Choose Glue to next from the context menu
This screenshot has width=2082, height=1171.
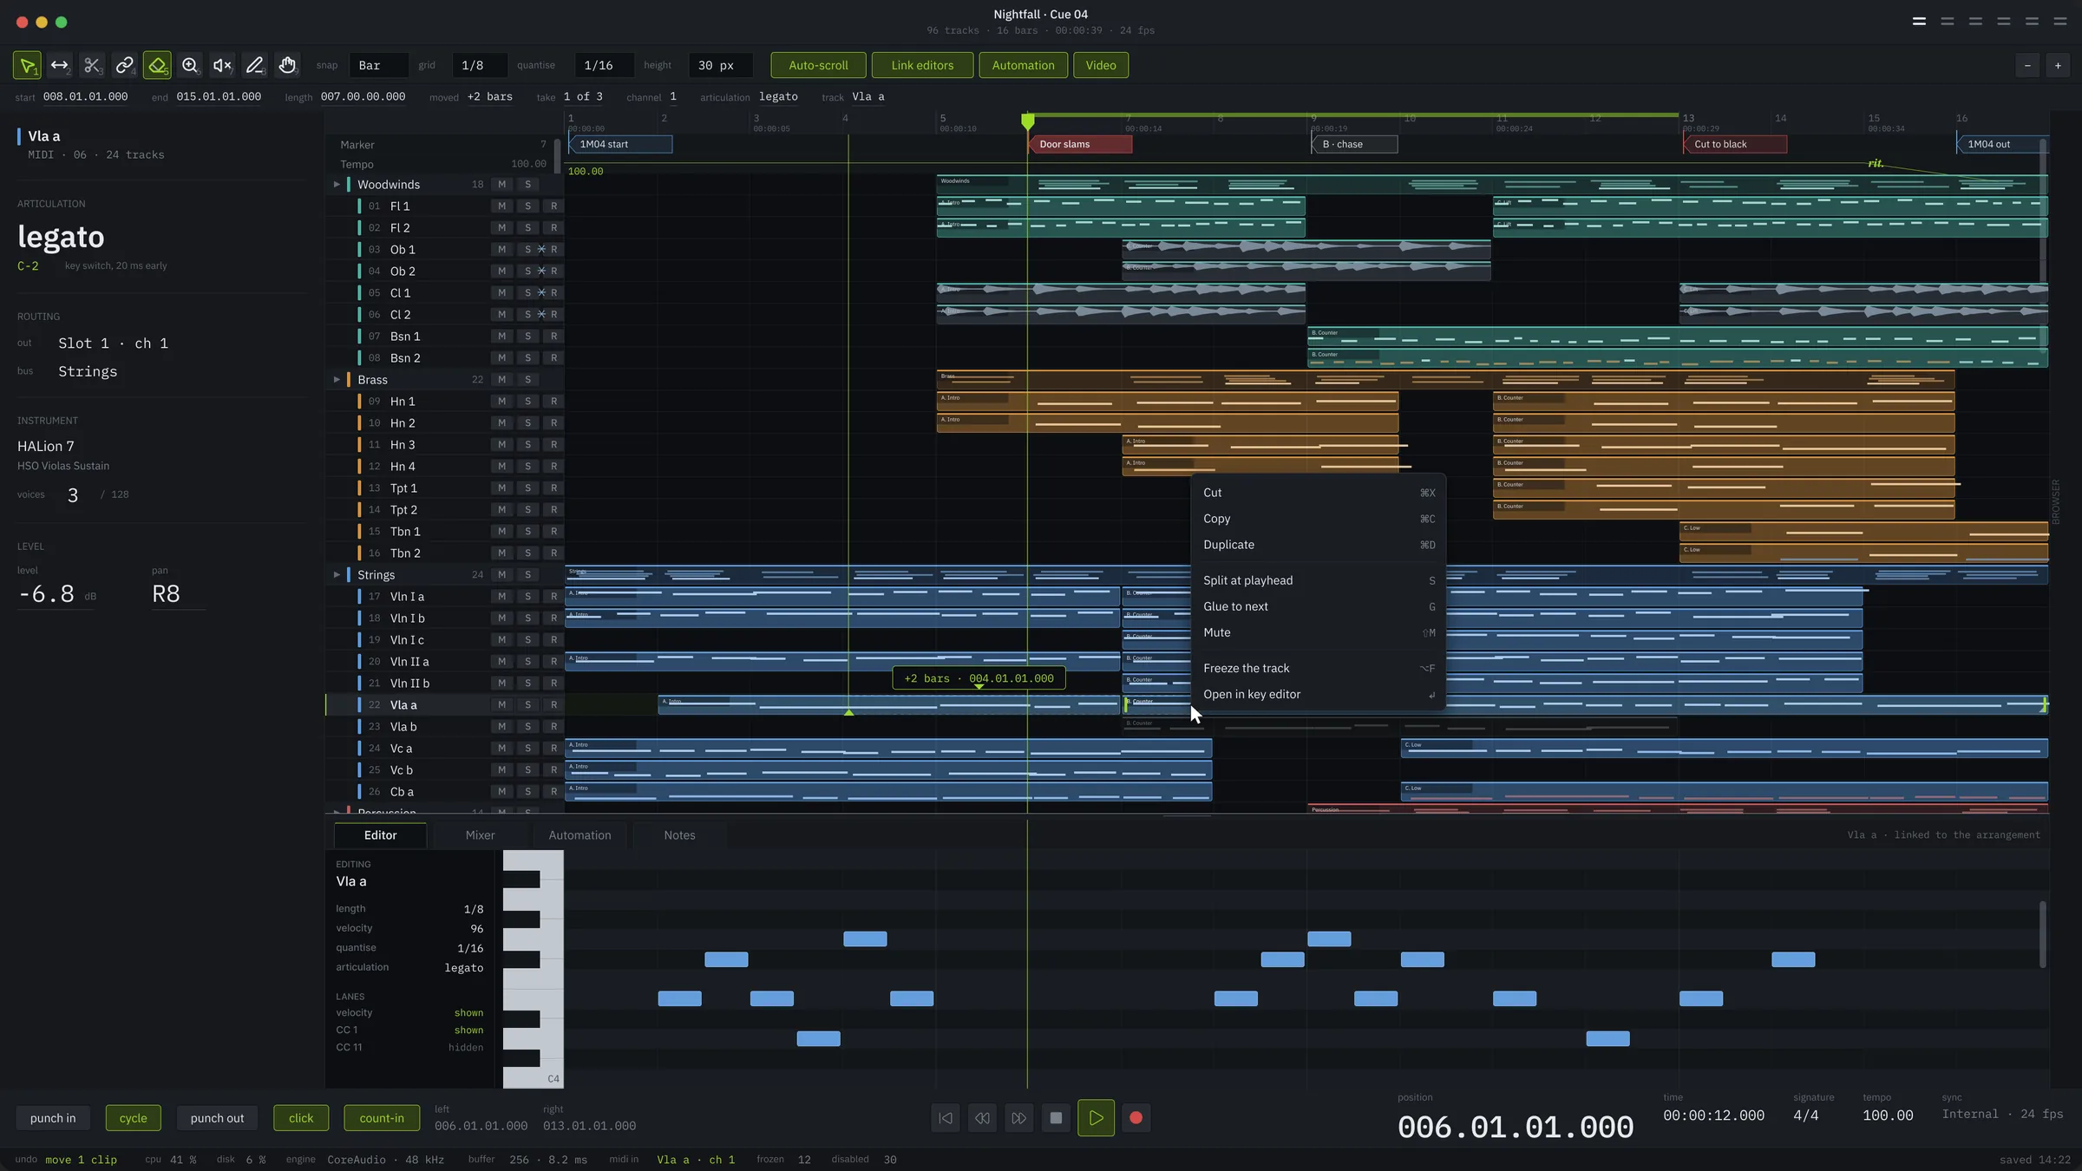tap(1318, 606)
